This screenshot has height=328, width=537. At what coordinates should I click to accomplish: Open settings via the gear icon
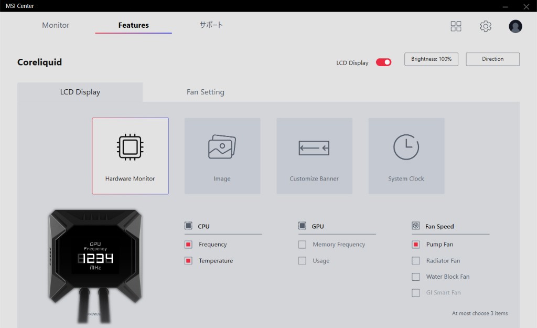486,26
